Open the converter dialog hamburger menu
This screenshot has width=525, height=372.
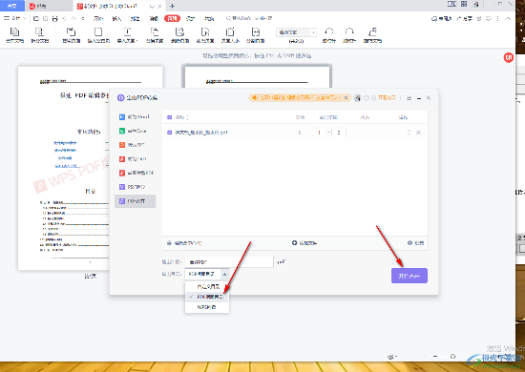point(409,98)
